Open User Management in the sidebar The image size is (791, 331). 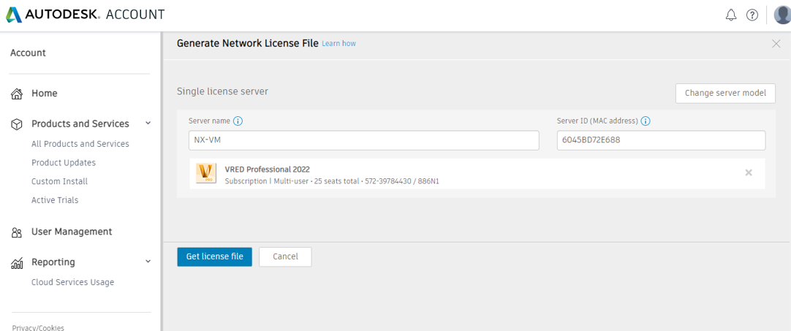(x=71, y=232)
